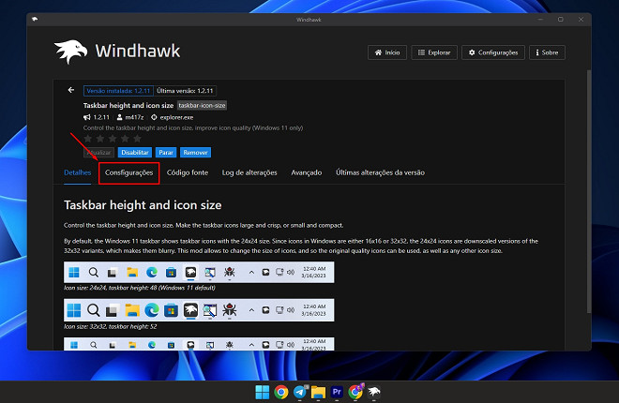Click the Disabilitar button
Image resolution: width=619 pixels, height=403 pixels.
pos(135,152)
